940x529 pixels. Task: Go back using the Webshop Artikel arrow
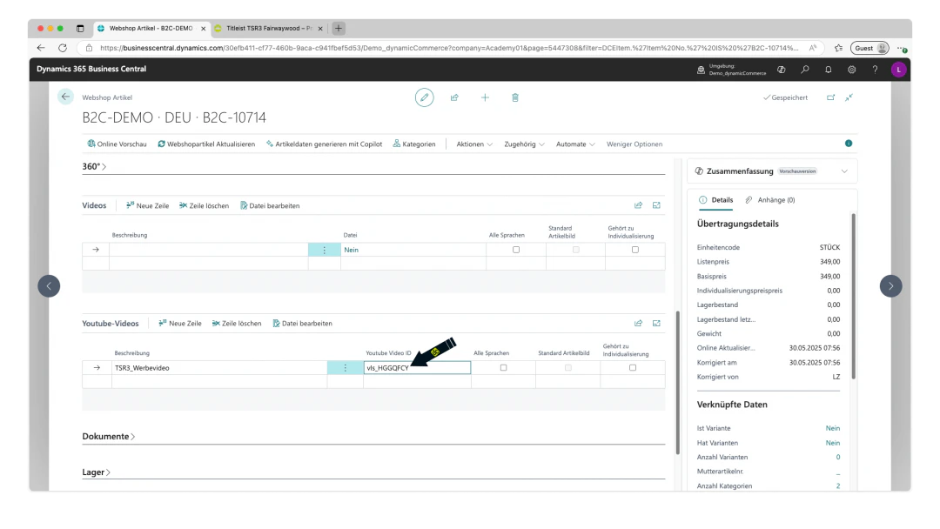(x=65, y=97)
